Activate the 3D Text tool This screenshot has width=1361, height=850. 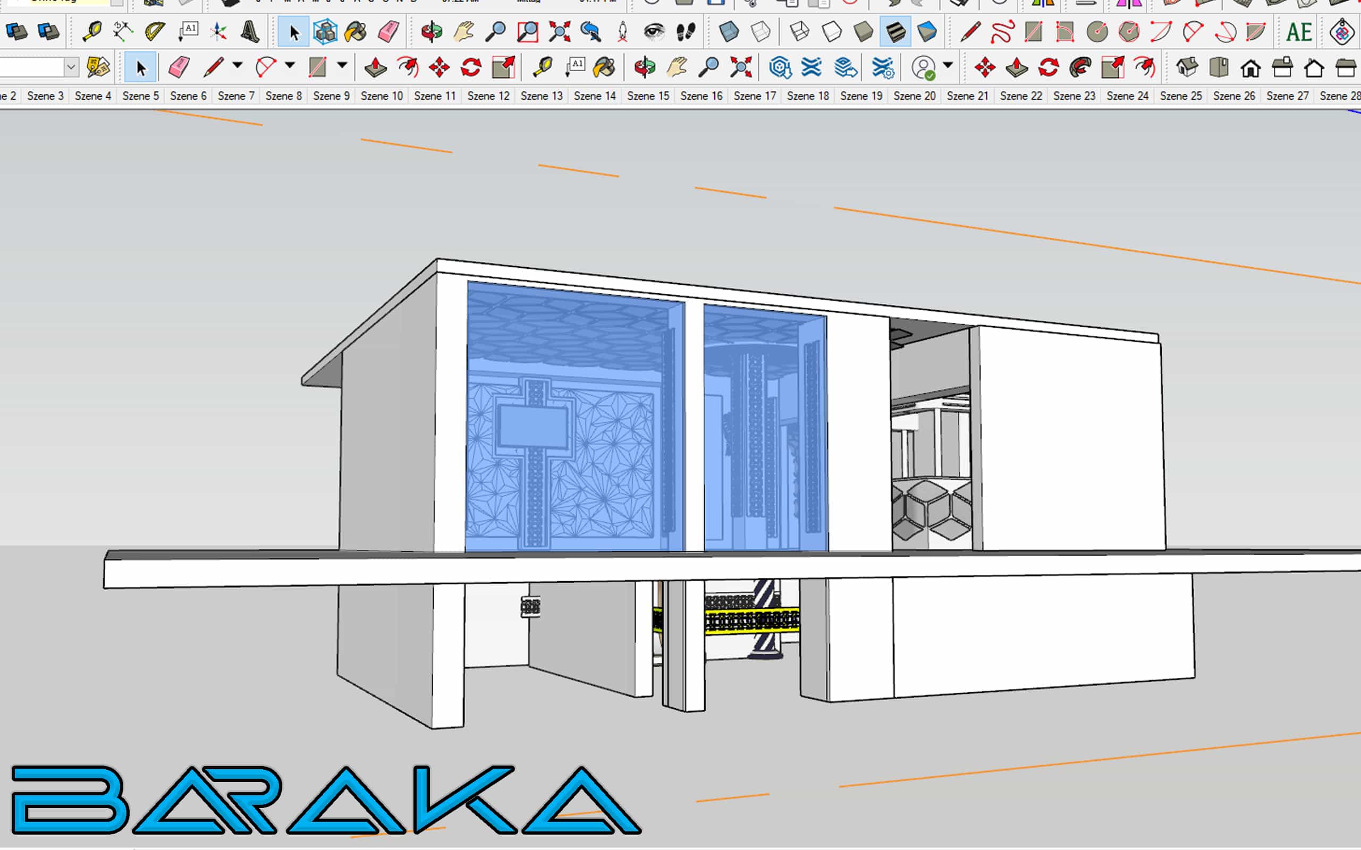coord(250,31)
